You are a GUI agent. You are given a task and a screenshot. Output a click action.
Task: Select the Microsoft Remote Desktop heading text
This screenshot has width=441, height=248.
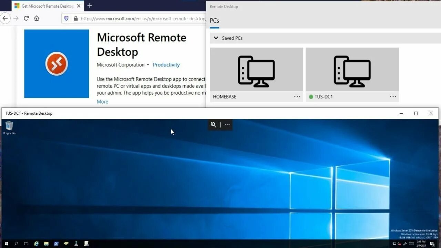(142, 45)
